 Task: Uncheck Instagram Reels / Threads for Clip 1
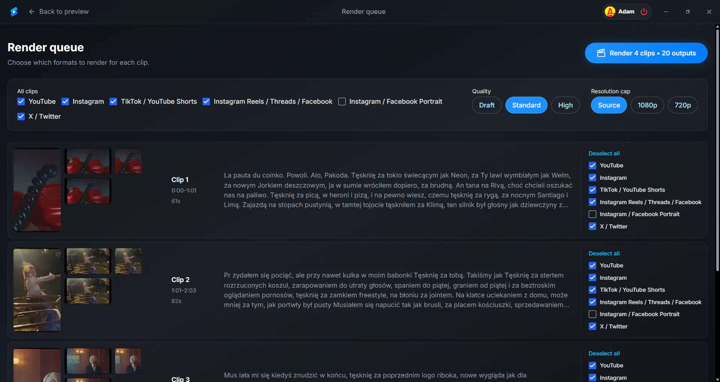coord(592,202)
